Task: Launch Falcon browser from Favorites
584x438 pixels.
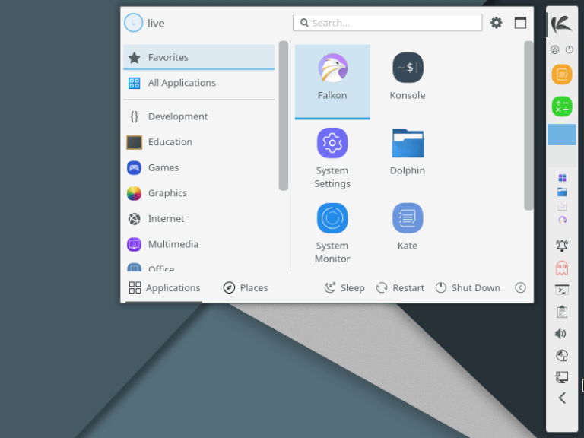Action: click(332, 81)
